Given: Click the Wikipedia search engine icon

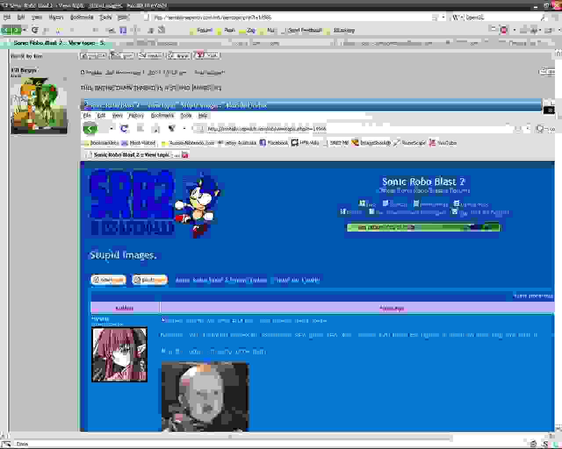Looking at the screenshot, I should [456, 18].
